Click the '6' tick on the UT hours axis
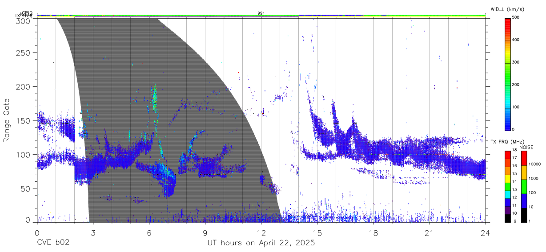 (149, 233)
